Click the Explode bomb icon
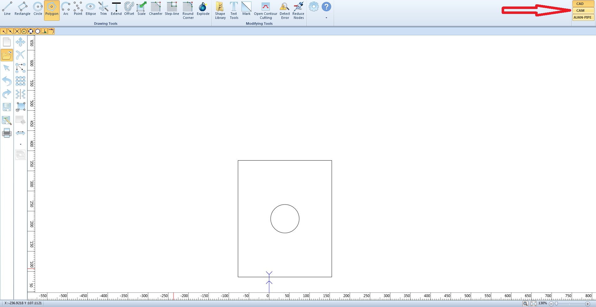 203,9
